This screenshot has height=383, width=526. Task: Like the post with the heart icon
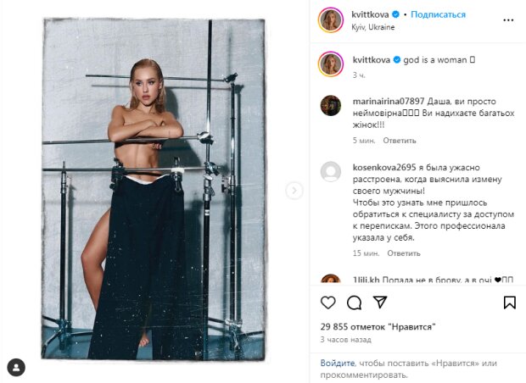pyautogui.click(x=327, y=303)
